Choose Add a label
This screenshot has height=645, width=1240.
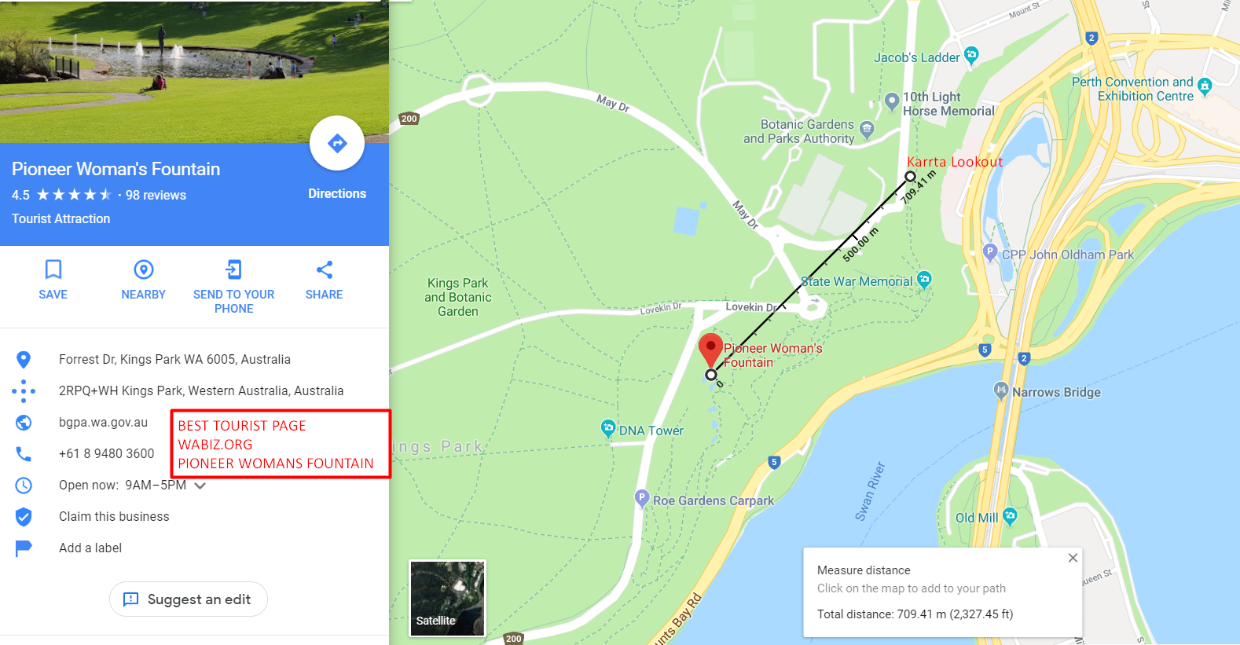pyautogui.click(x=90, y=548)
